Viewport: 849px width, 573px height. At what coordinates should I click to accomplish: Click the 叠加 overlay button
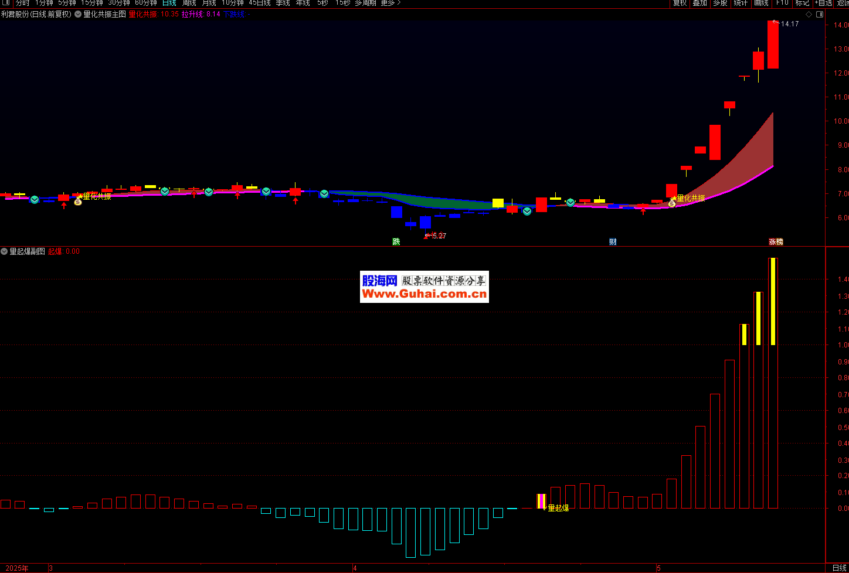699,3
